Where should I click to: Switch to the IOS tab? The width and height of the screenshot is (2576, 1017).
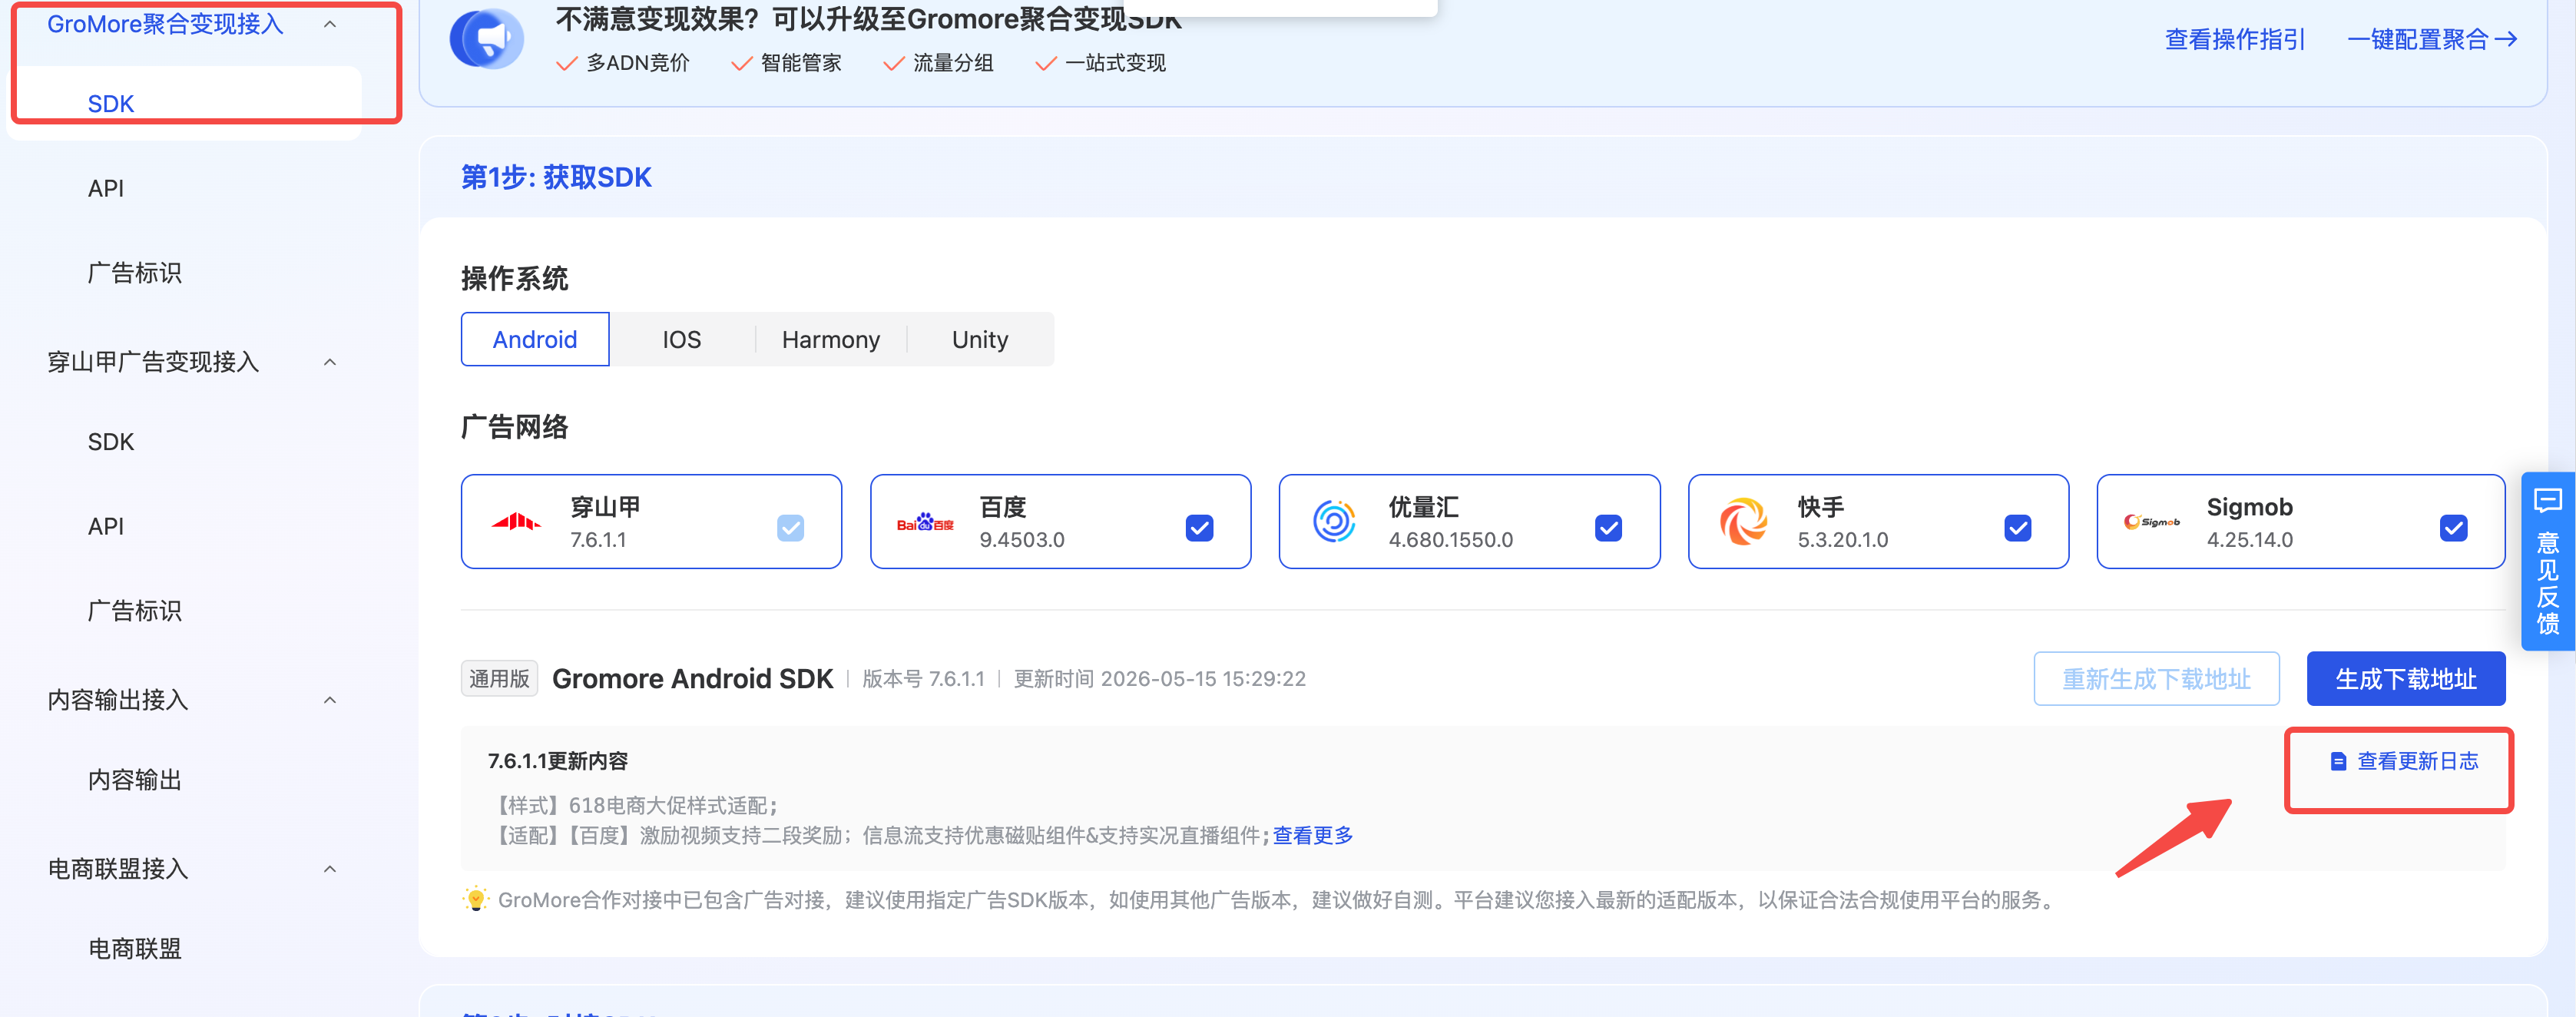(682, 339)
